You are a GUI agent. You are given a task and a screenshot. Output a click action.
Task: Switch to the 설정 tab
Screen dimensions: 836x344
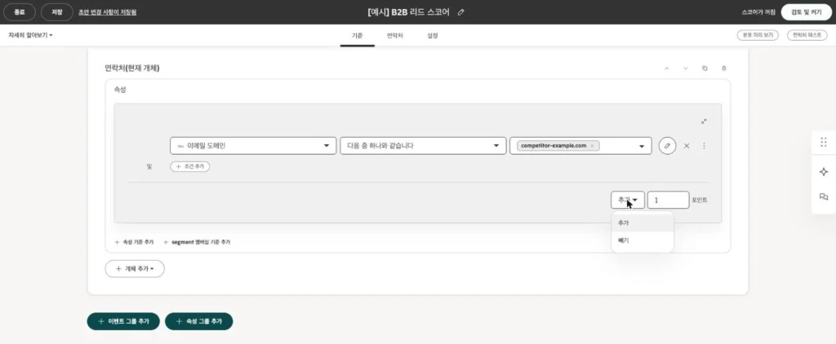click(x=433, y=36)
